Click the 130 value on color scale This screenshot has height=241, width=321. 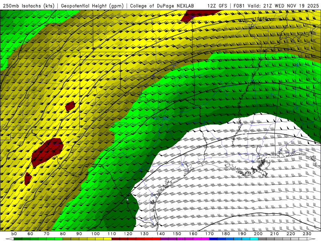144,234
